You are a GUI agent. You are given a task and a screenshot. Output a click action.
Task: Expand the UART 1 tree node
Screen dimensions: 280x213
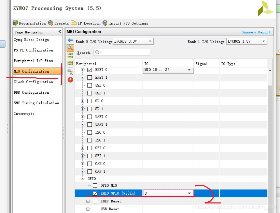pos(82,124)
